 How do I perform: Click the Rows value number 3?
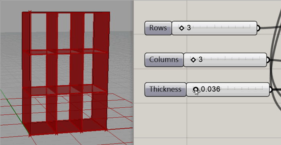pyautogui.click(x=189, y=28)
